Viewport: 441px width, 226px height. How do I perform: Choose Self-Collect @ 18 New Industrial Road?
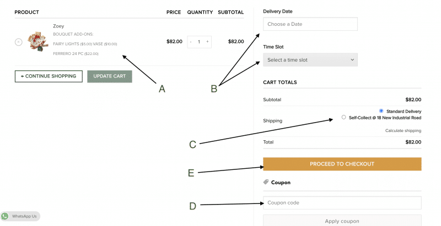[x=344, y=117]
